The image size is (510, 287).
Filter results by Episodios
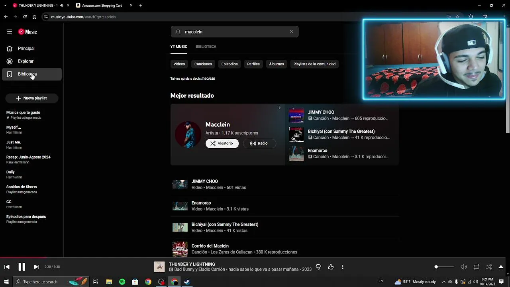point(229,64)
